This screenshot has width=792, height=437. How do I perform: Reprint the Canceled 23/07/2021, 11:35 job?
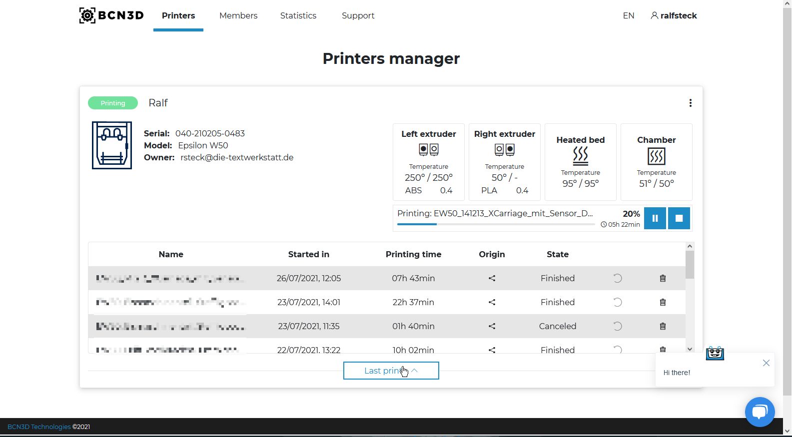pyautogui.click(x=618, y=326)
